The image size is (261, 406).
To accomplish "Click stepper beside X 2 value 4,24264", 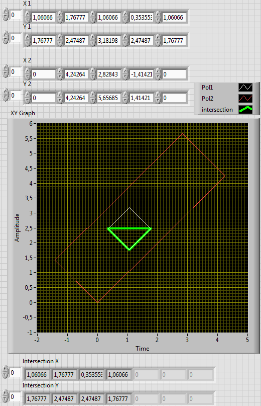I will tap(60, 74).
